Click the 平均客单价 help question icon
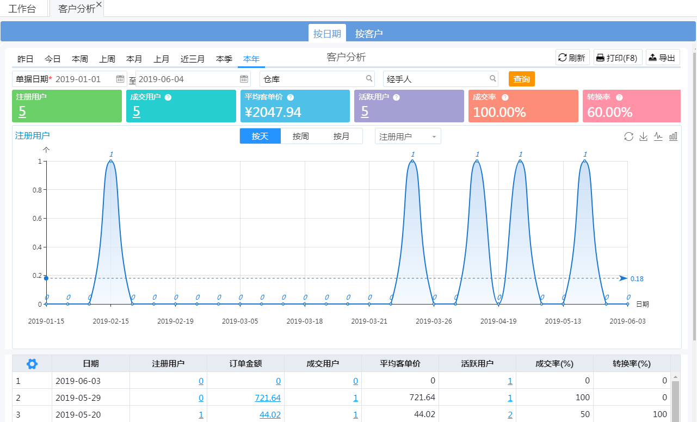 (x=291, y=97)
